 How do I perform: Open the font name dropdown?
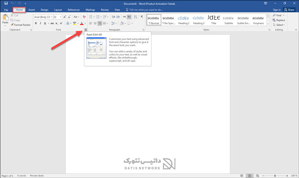click(52, 17)
